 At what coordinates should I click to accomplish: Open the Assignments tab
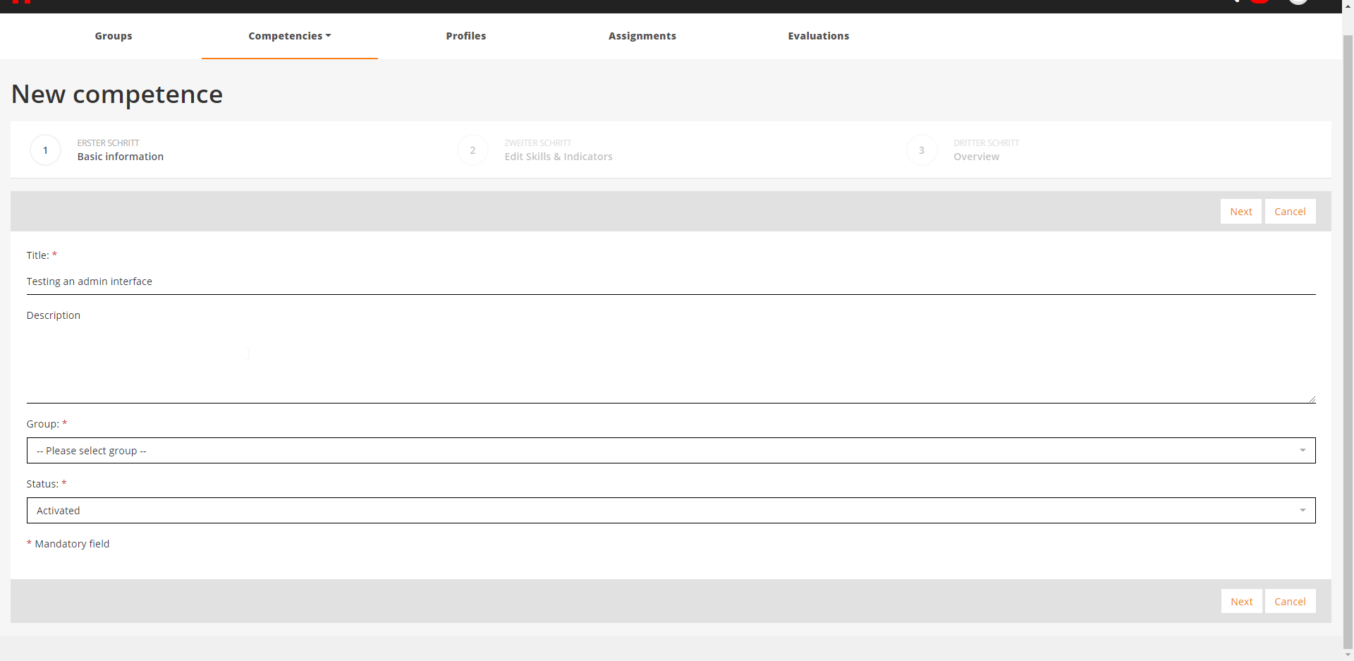pyautogui.click(x=642, y=36)
